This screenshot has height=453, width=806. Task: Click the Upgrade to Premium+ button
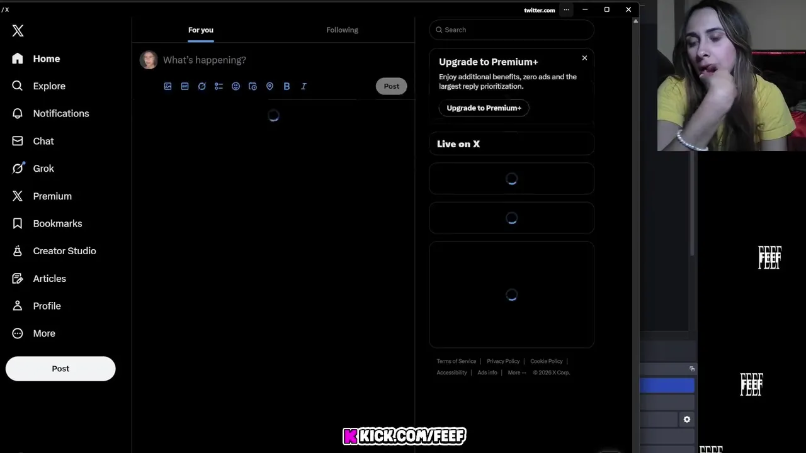pyautogui.click(x=484, y=108)
